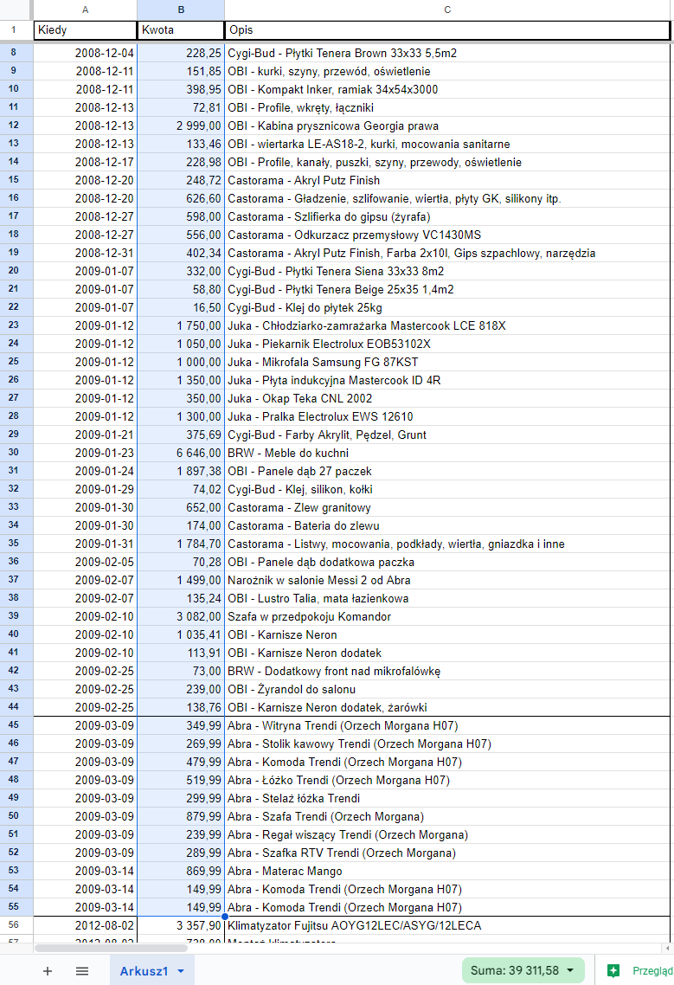Image resolution: width=674 pixels, height=985 pixels.
Task: Select cell Juka - Piekarnik Electrolux EOB53102X
Action: click(447, 344)
